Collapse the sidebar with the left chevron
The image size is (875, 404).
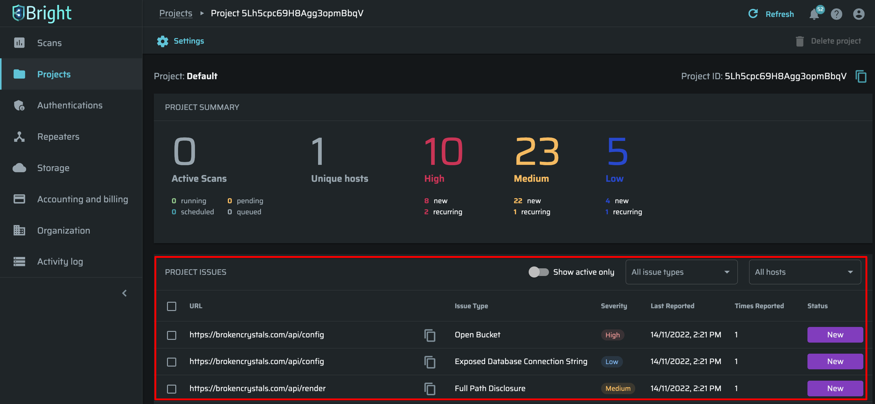[124, 293]
